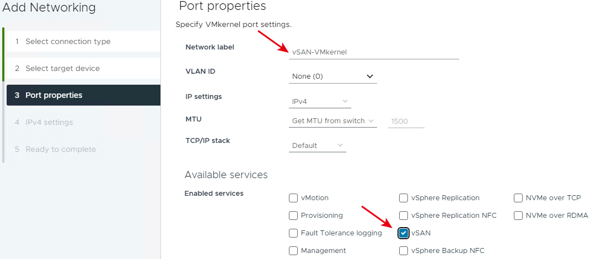Check the Management service box
Image resolution: width=591 pixels, height=259 pixels.
pyautogui.click(x=293, y=251)
